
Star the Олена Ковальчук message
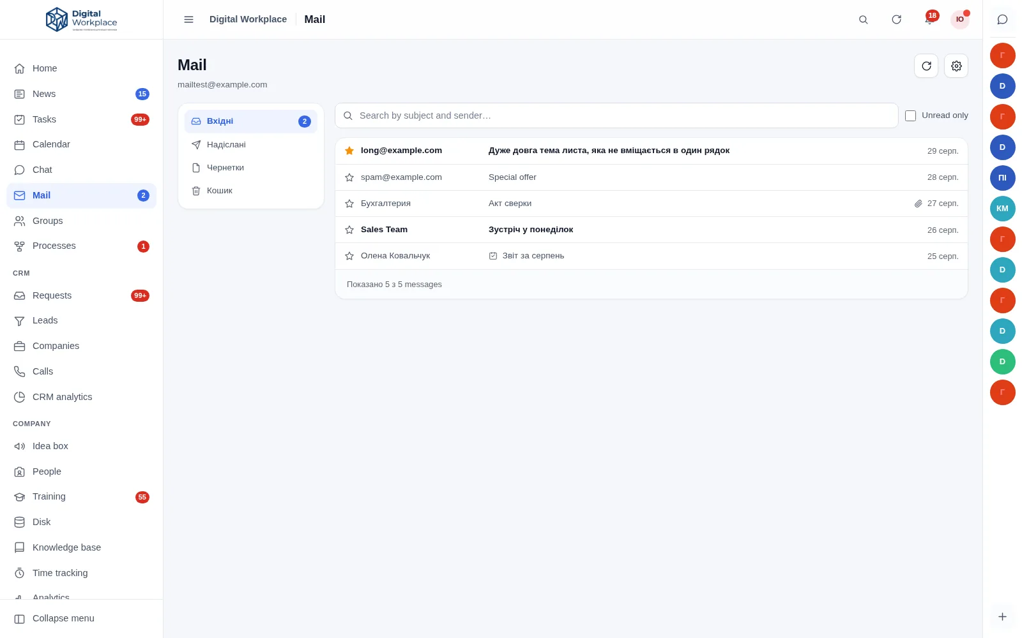(349, 256)
